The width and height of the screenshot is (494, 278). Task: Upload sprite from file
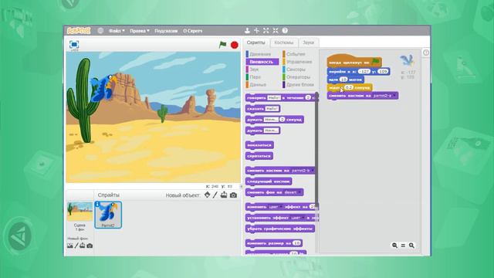224,195
